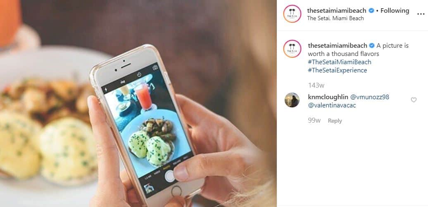The image size is (428, 207).
Task: Open The Setai profile picture in header
Action: 292,14
